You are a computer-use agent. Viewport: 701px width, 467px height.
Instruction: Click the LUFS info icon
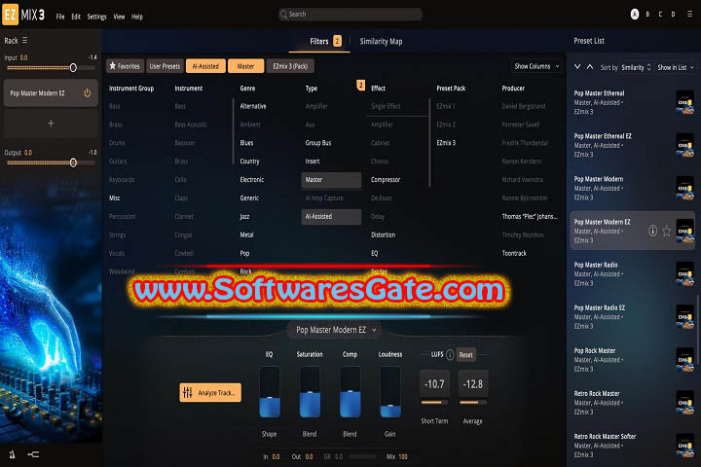450,355
